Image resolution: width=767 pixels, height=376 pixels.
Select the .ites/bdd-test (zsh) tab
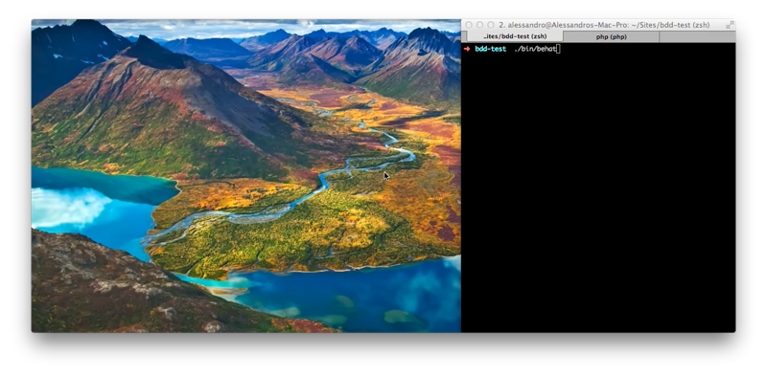click(x=515, y=36)
